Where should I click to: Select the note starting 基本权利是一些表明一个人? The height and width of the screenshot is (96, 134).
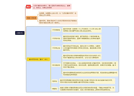point(82,30)
